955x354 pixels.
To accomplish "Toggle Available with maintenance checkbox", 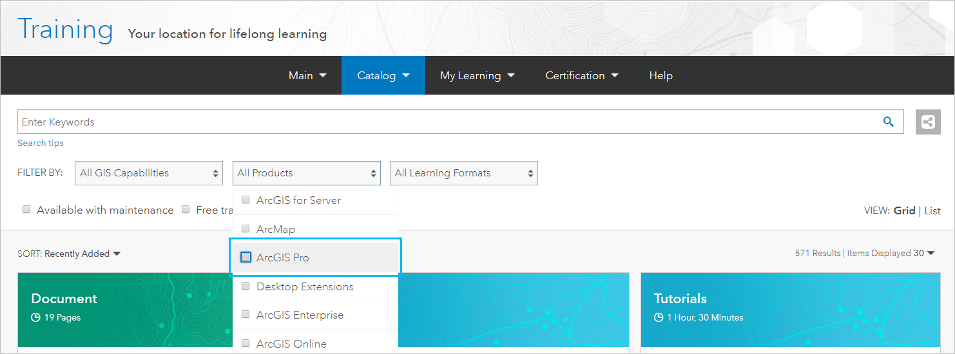I will coord(26,209).
